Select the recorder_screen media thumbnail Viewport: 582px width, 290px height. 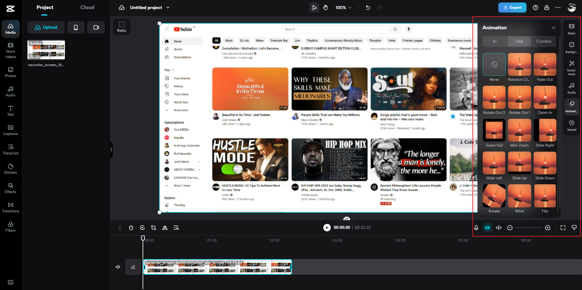(x=46, y=50)
